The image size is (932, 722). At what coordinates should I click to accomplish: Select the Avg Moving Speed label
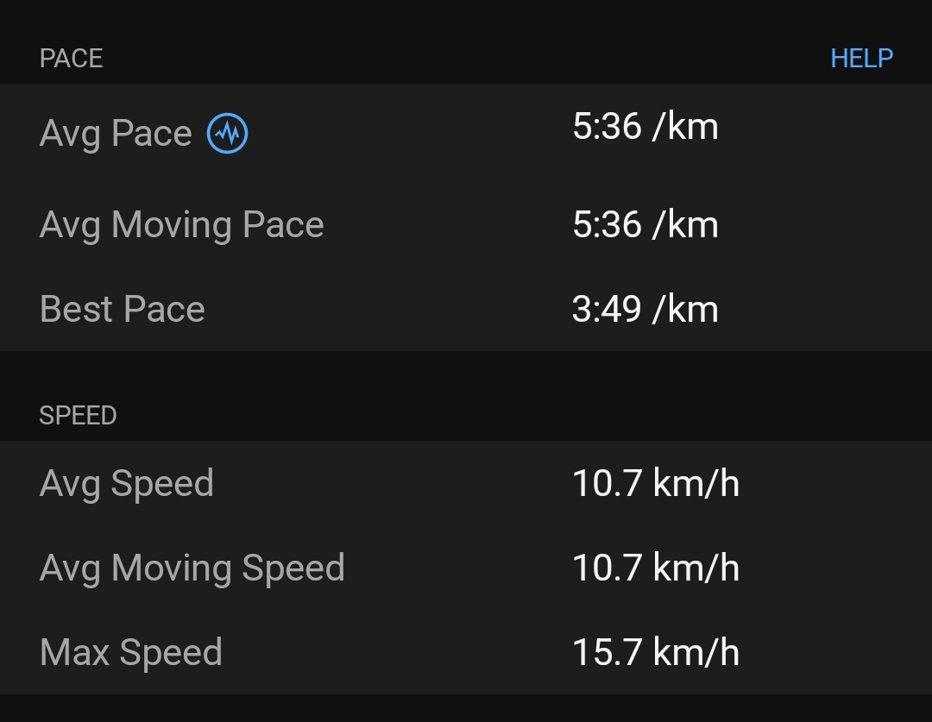tap(192, 568)
